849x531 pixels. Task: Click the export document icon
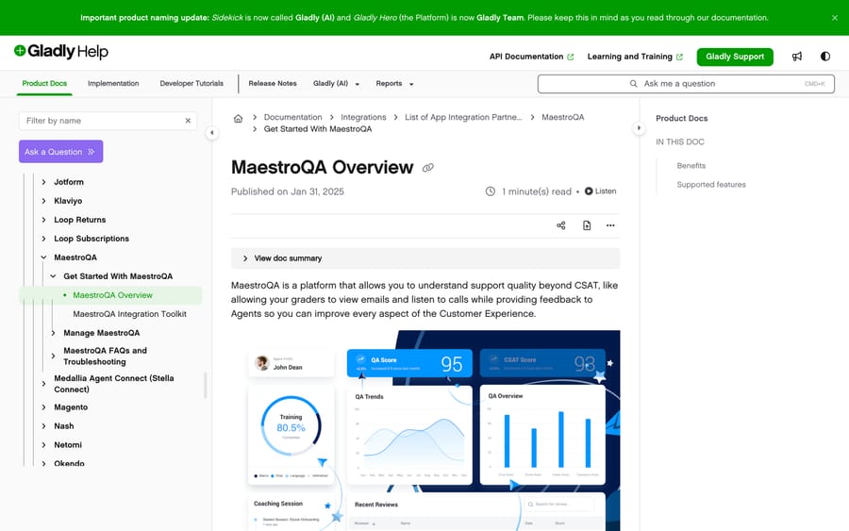tap(587, 225)
